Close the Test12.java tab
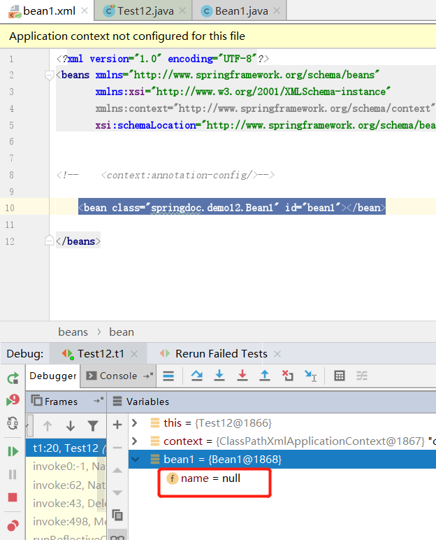The image size is (436, 540). (182, 11)
